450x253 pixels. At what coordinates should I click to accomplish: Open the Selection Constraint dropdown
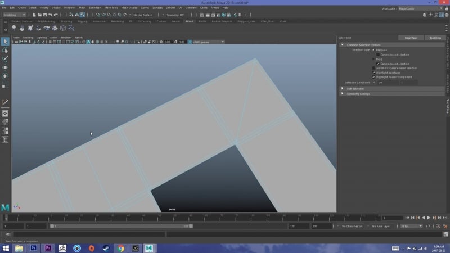(x=388, y=83)
